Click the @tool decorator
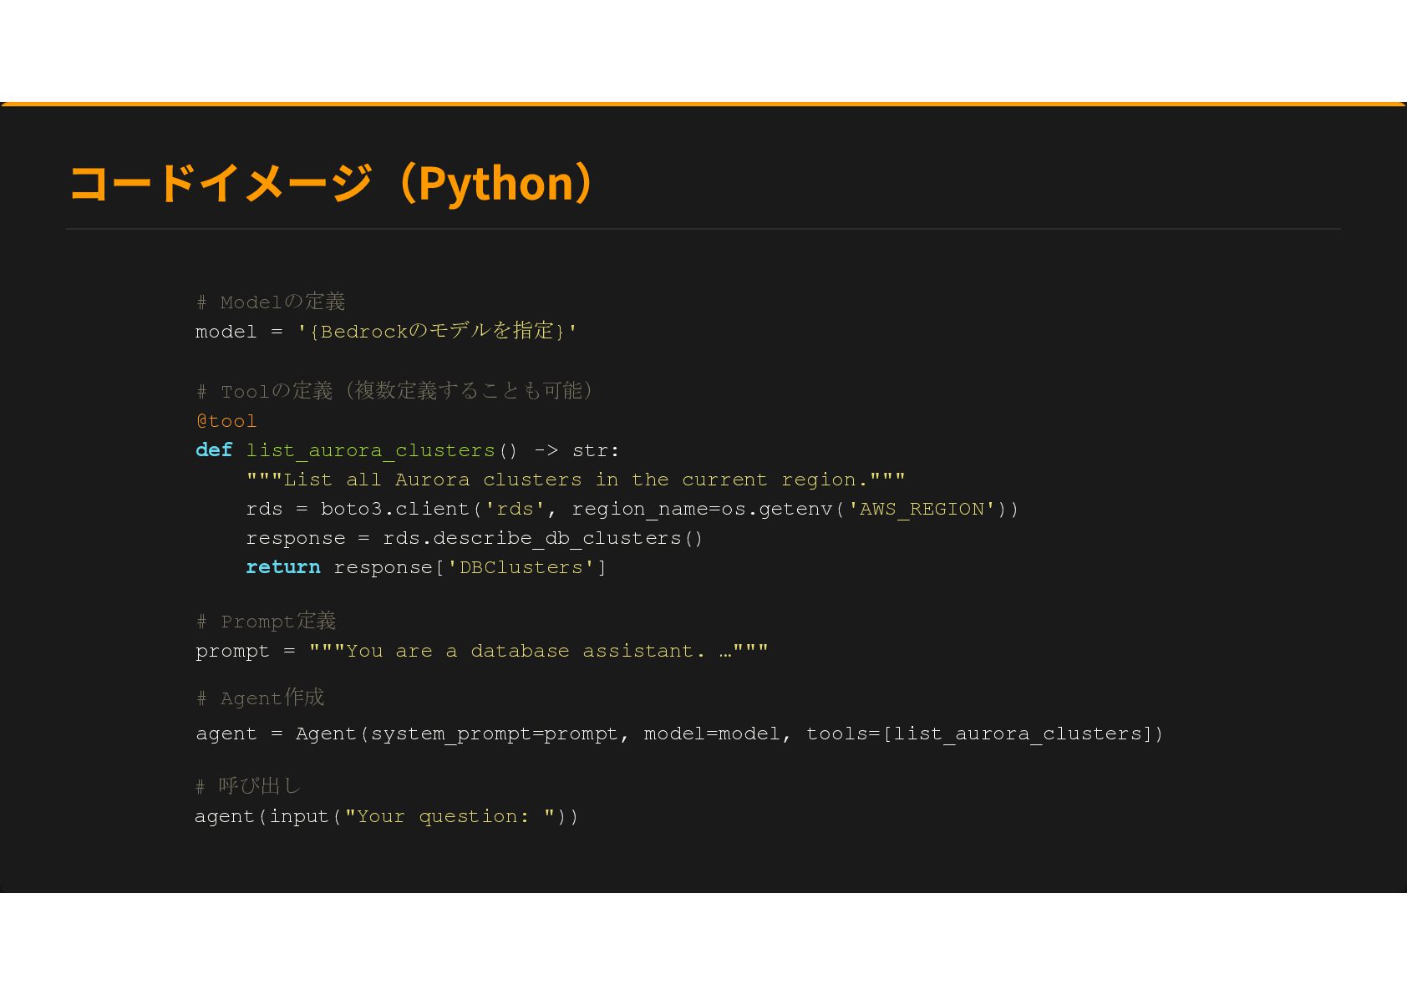This screenshot has width=1407, height=995. coord(226,421)
